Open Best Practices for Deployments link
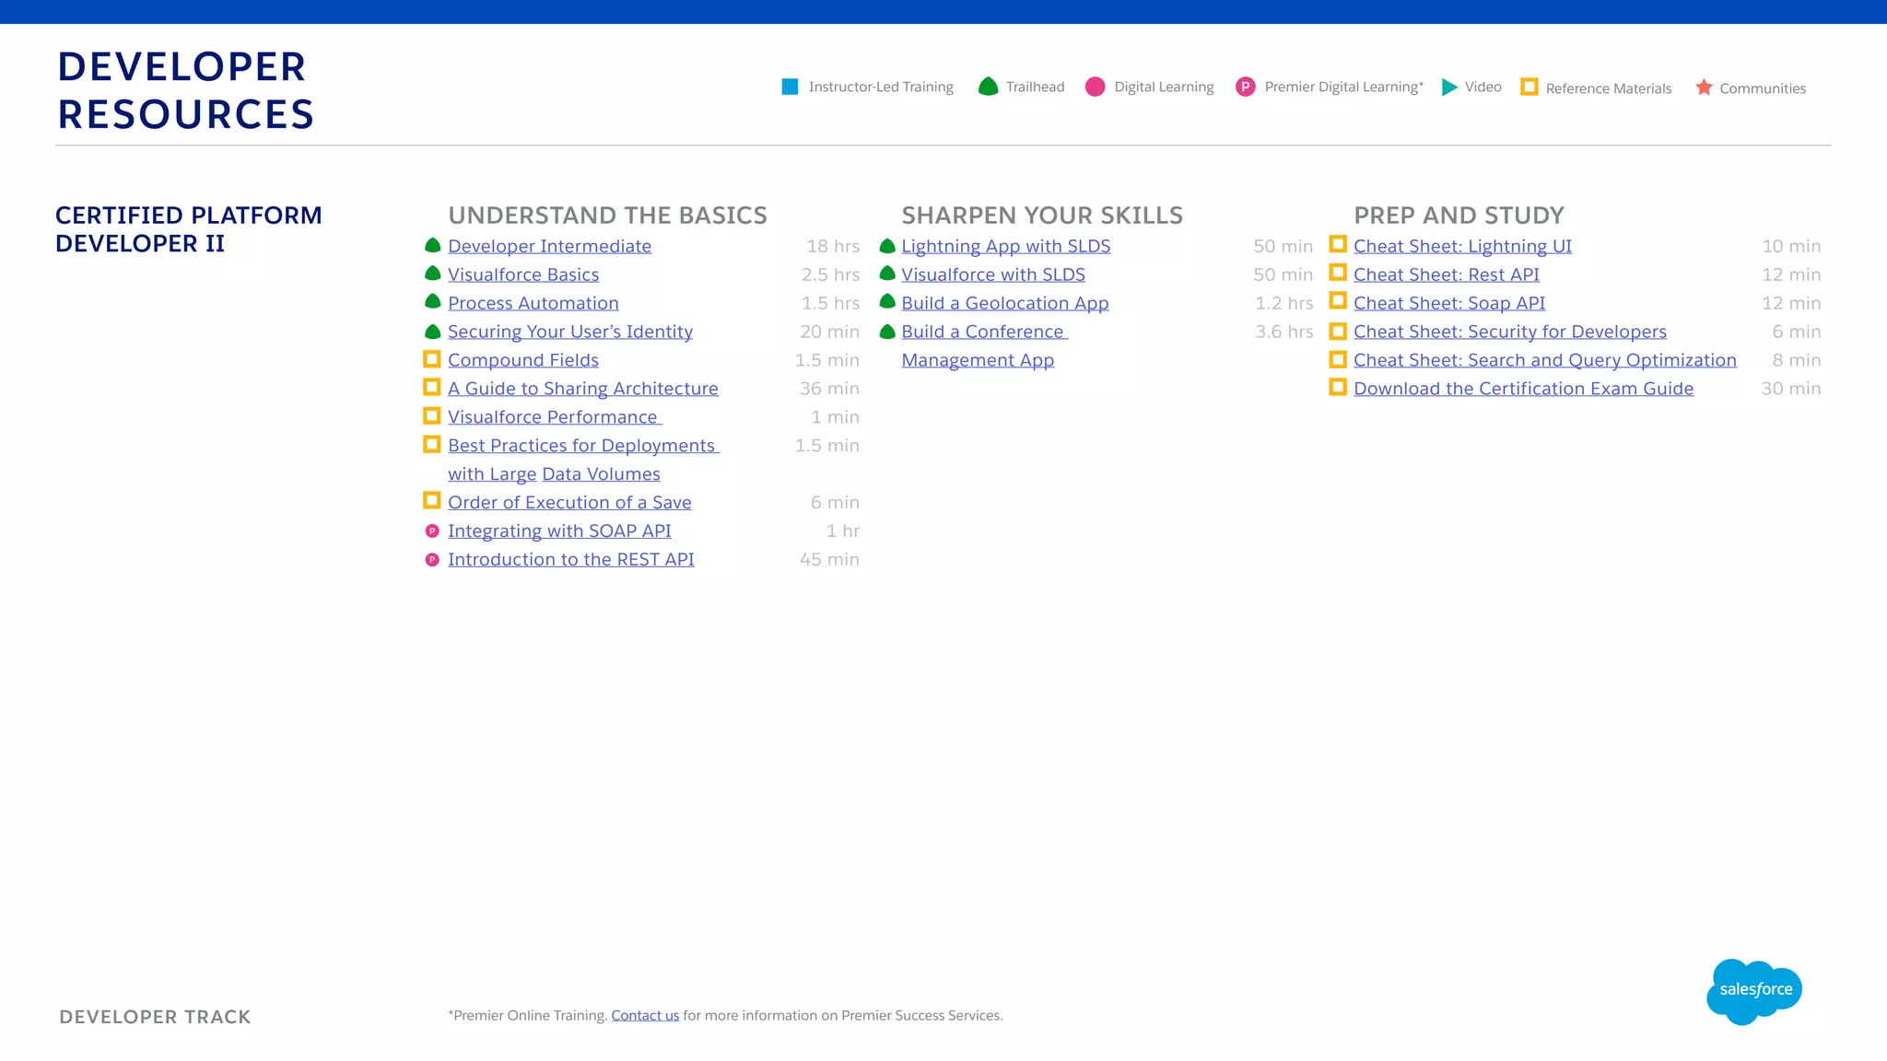Screen dimensions: 1887x1061 [x=584, y=460]
